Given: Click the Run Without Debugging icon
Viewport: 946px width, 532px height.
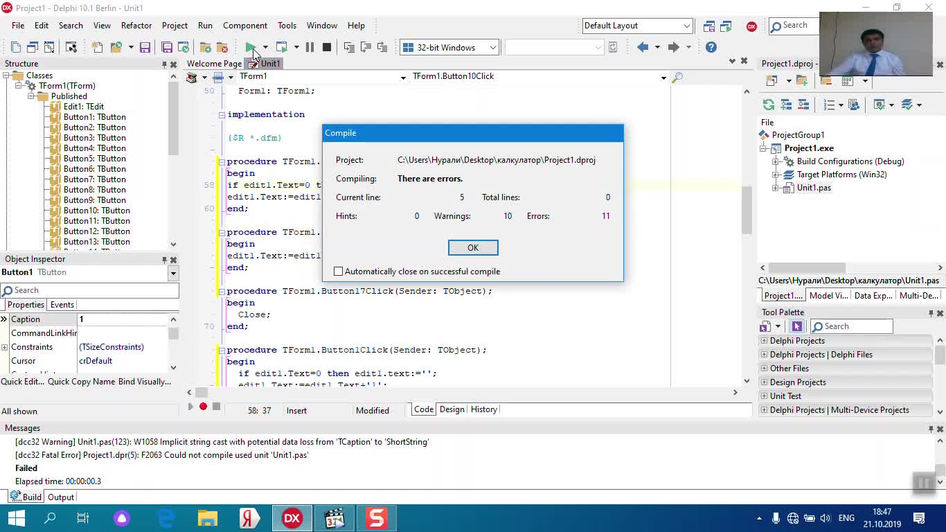Looking at the screenshot, I should pyautogui.click(x=281, y=47).
